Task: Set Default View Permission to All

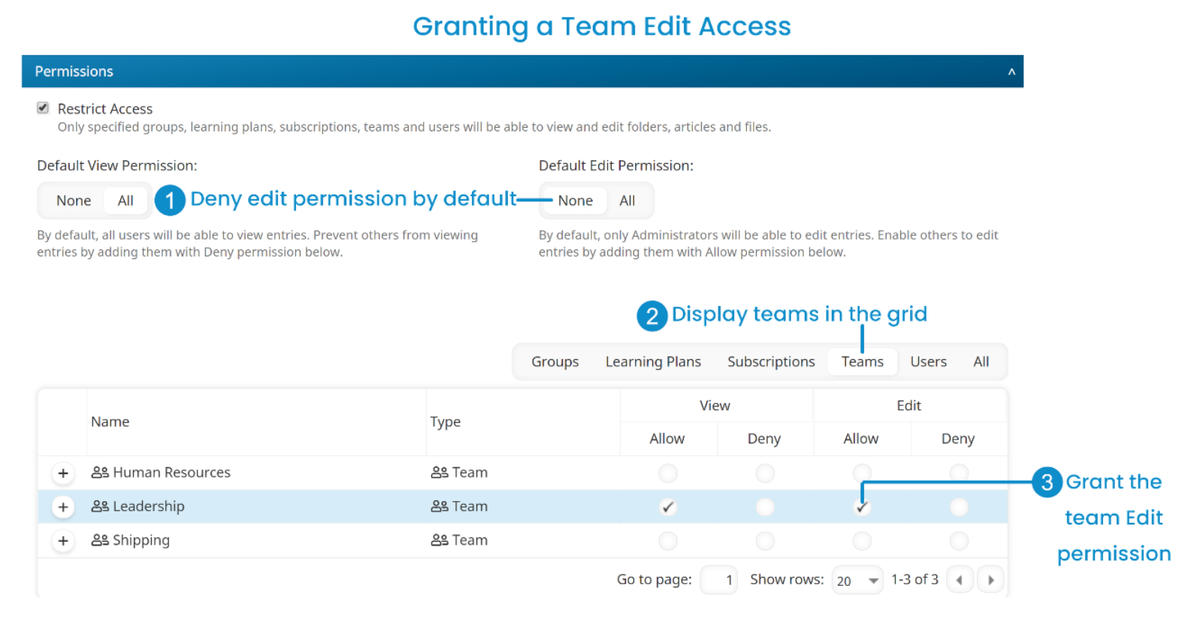Action: tap(125, 201)
